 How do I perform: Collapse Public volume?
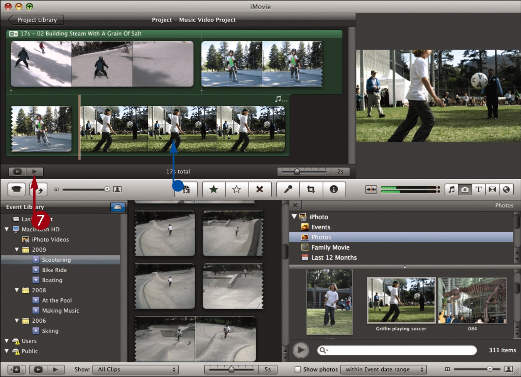click(x=7, y=351)
